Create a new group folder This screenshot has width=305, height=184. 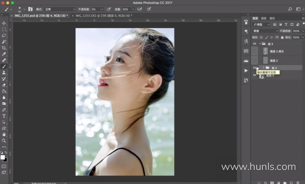(285, 183)
